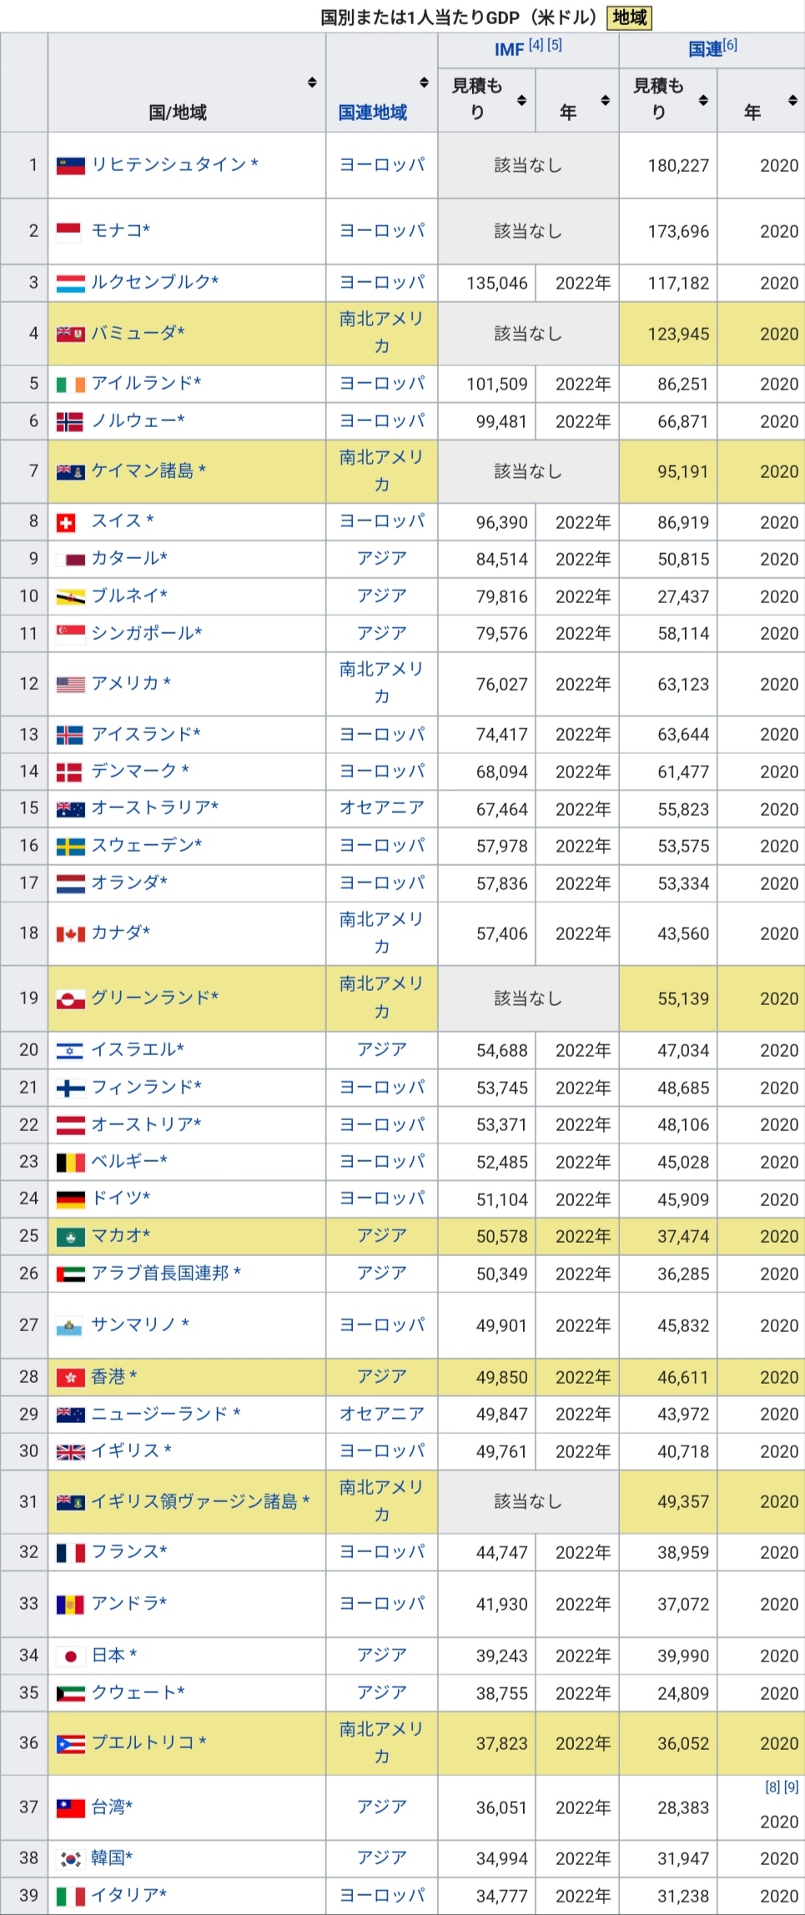Sort by IMF 年 column arrows
Screen dimensions: 805x1915
click(x=606, y=101)
